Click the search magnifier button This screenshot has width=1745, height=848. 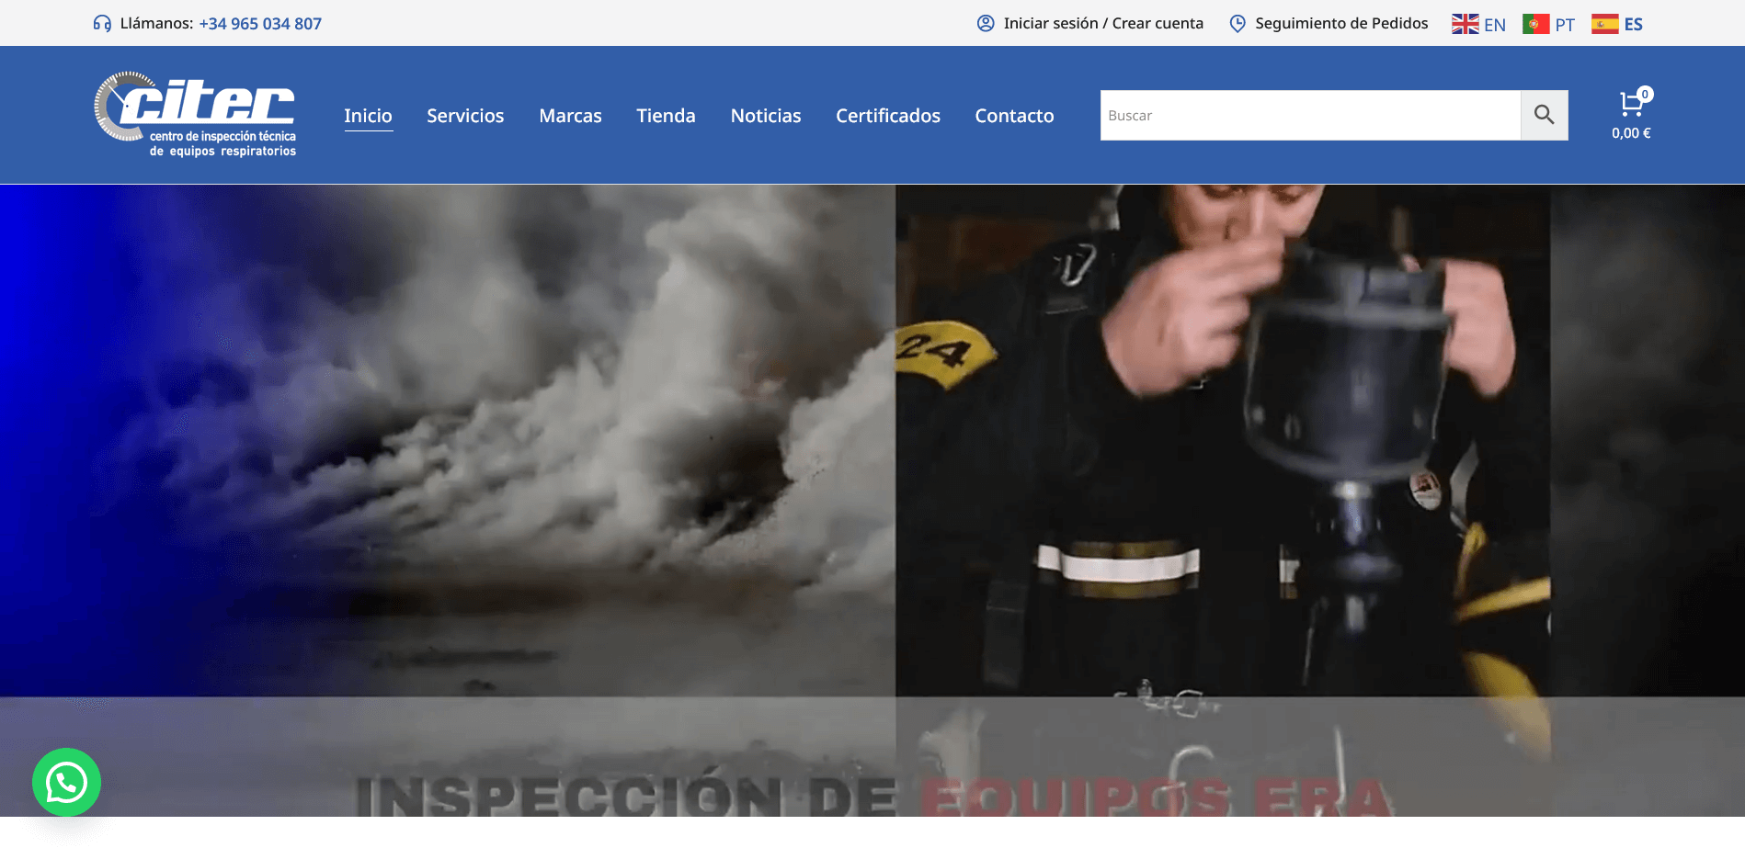[x=1545, y=115]
